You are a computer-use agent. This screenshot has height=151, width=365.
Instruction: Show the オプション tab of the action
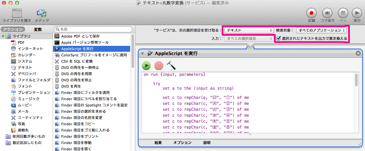(182, 143)
